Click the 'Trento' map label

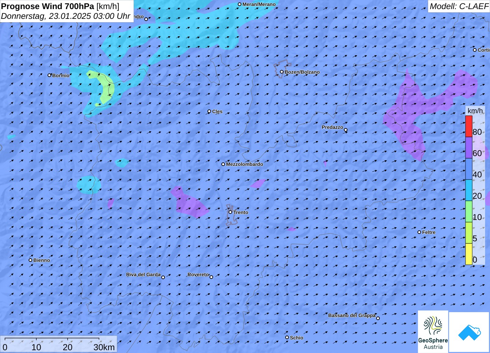click(241, 212)
